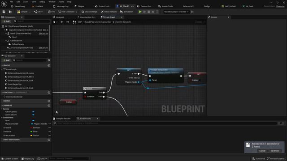Collapse the Camera variable category
This screenshot has width=287, height=161.
click(x=2, y=109)
